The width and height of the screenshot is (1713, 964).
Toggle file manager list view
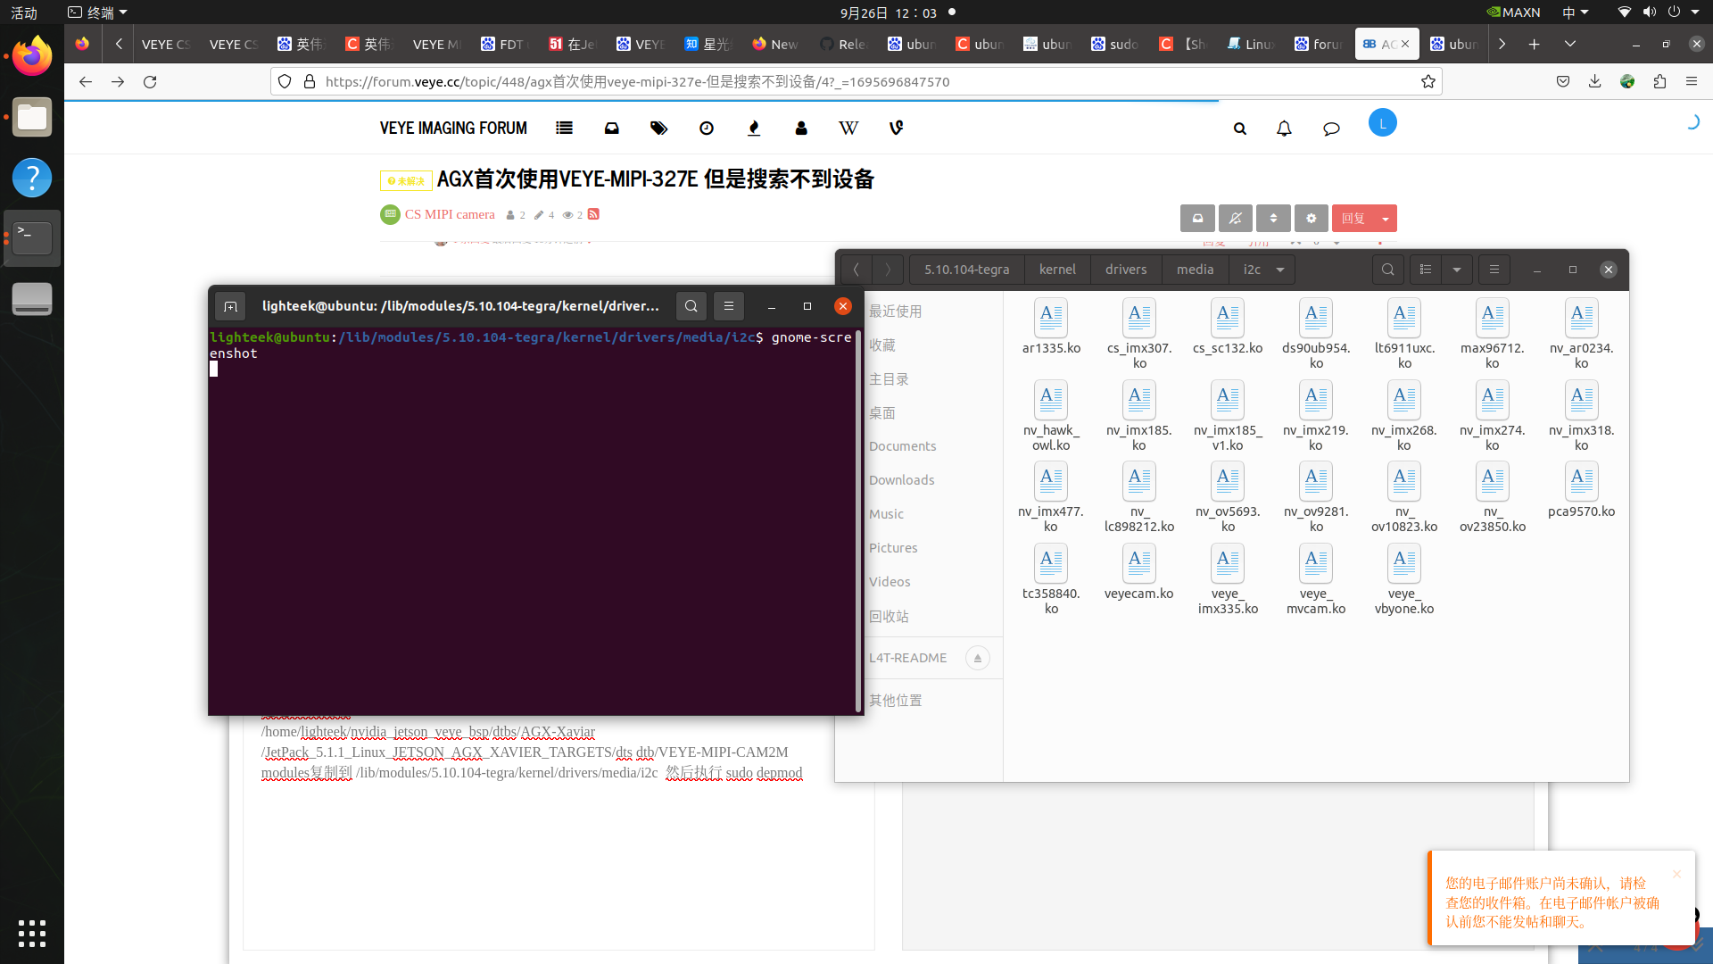coord(1425,270)
